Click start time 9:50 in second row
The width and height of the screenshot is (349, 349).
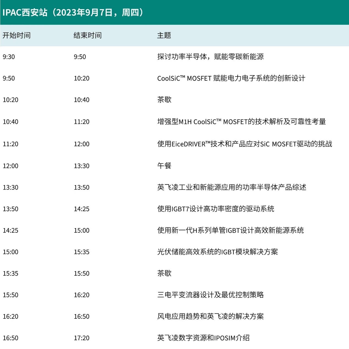tap(9, 78)
